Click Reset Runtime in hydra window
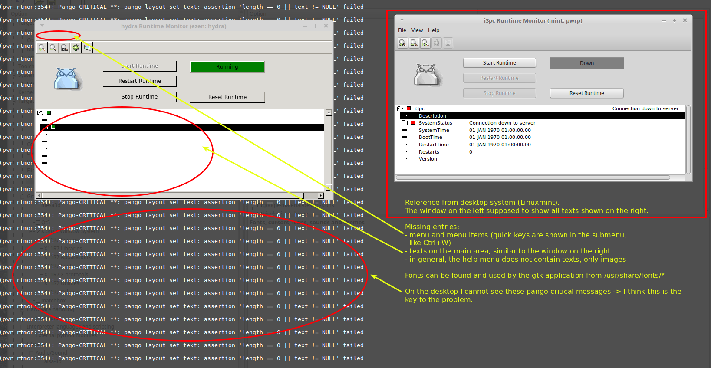711x368 pixels. click(227, 97)
